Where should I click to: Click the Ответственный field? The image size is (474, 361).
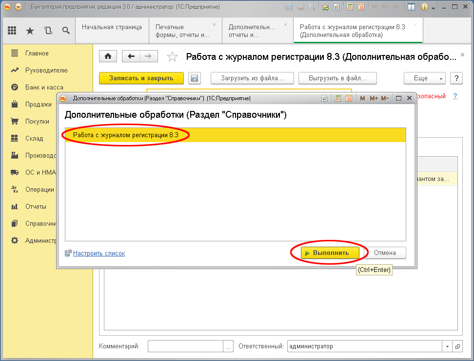(364, 346)
